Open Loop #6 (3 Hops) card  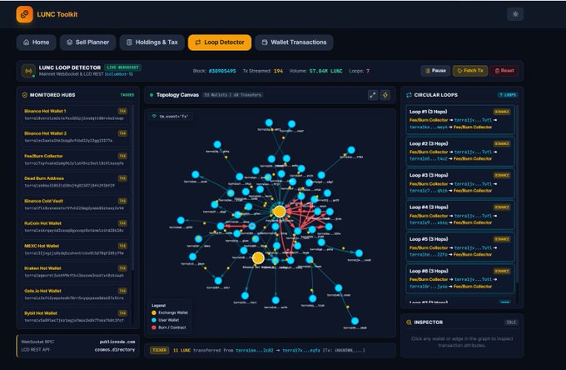pos(460,278)
